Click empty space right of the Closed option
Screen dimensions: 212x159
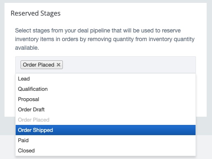tap(115, 151)
